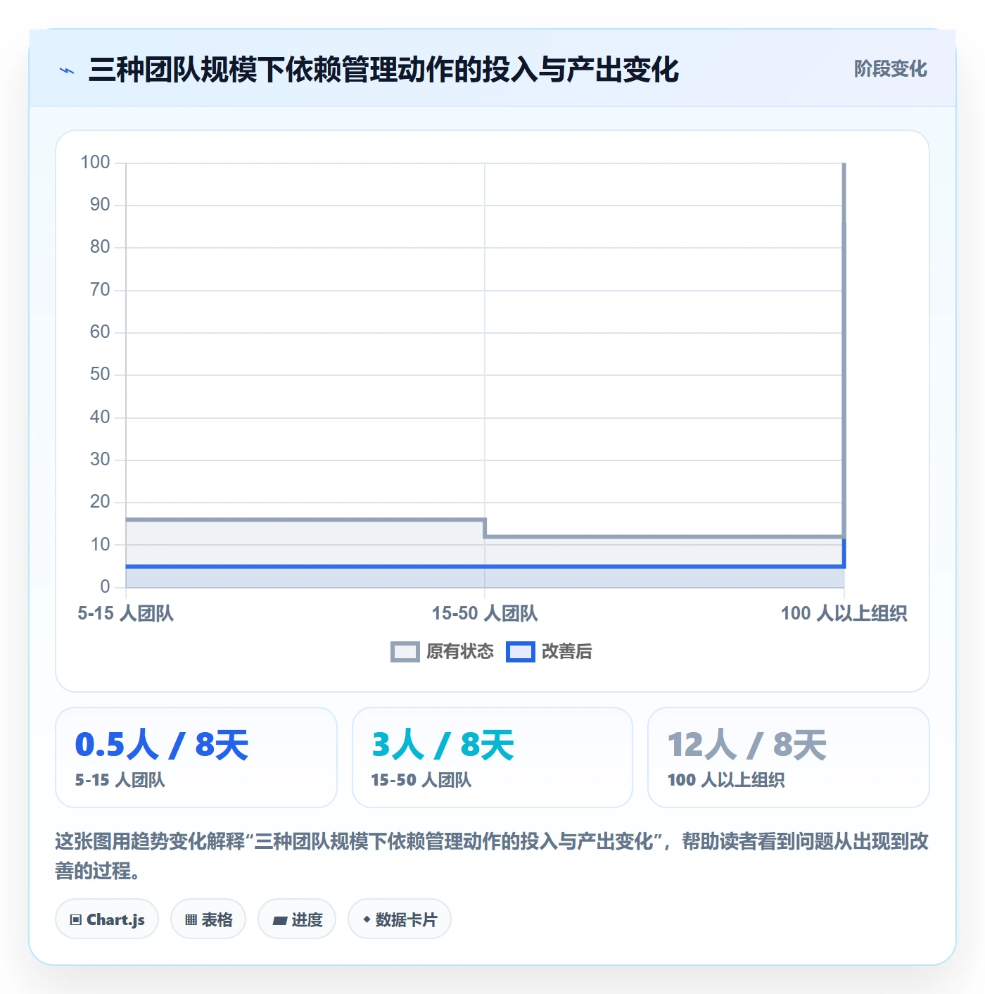Click the lightning bolt icon beside the title
The image size is (985, 994).
pos(67,70)
